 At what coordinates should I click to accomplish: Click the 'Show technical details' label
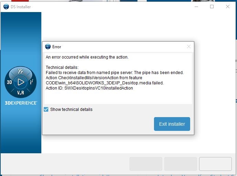click(71, 110)
